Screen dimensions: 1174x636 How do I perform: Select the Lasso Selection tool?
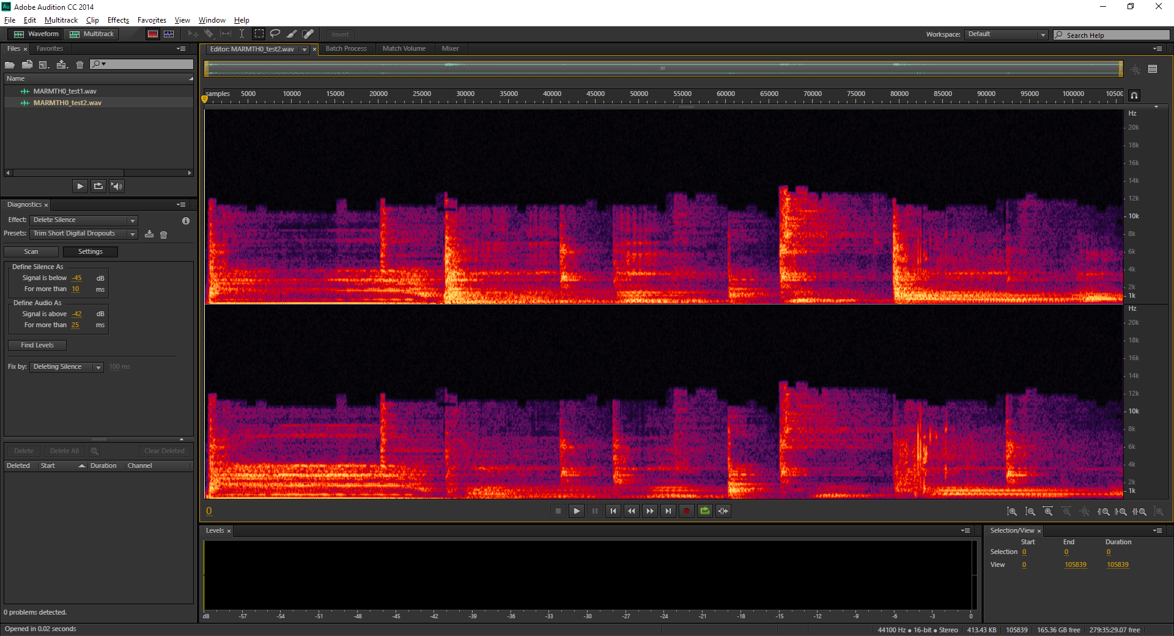(275, 34)
